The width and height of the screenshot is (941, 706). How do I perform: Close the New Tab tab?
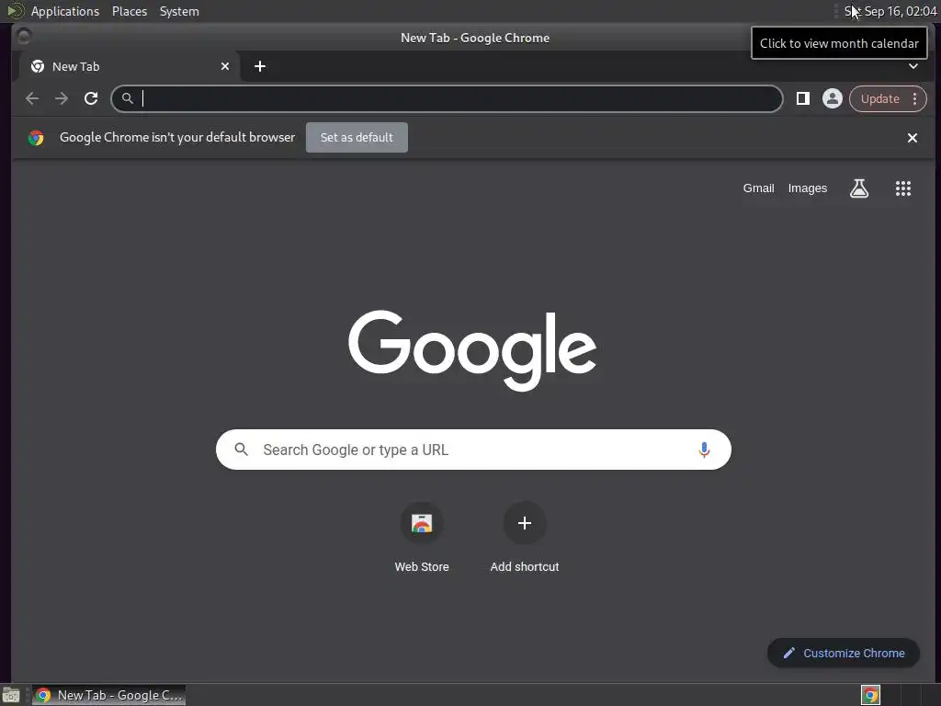225,66
